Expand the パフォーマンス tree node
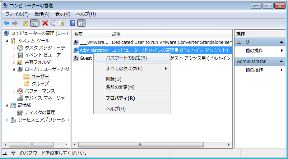The height and width of the screenshot is (159, 288). pyautogui.click(x=14, y=91)
